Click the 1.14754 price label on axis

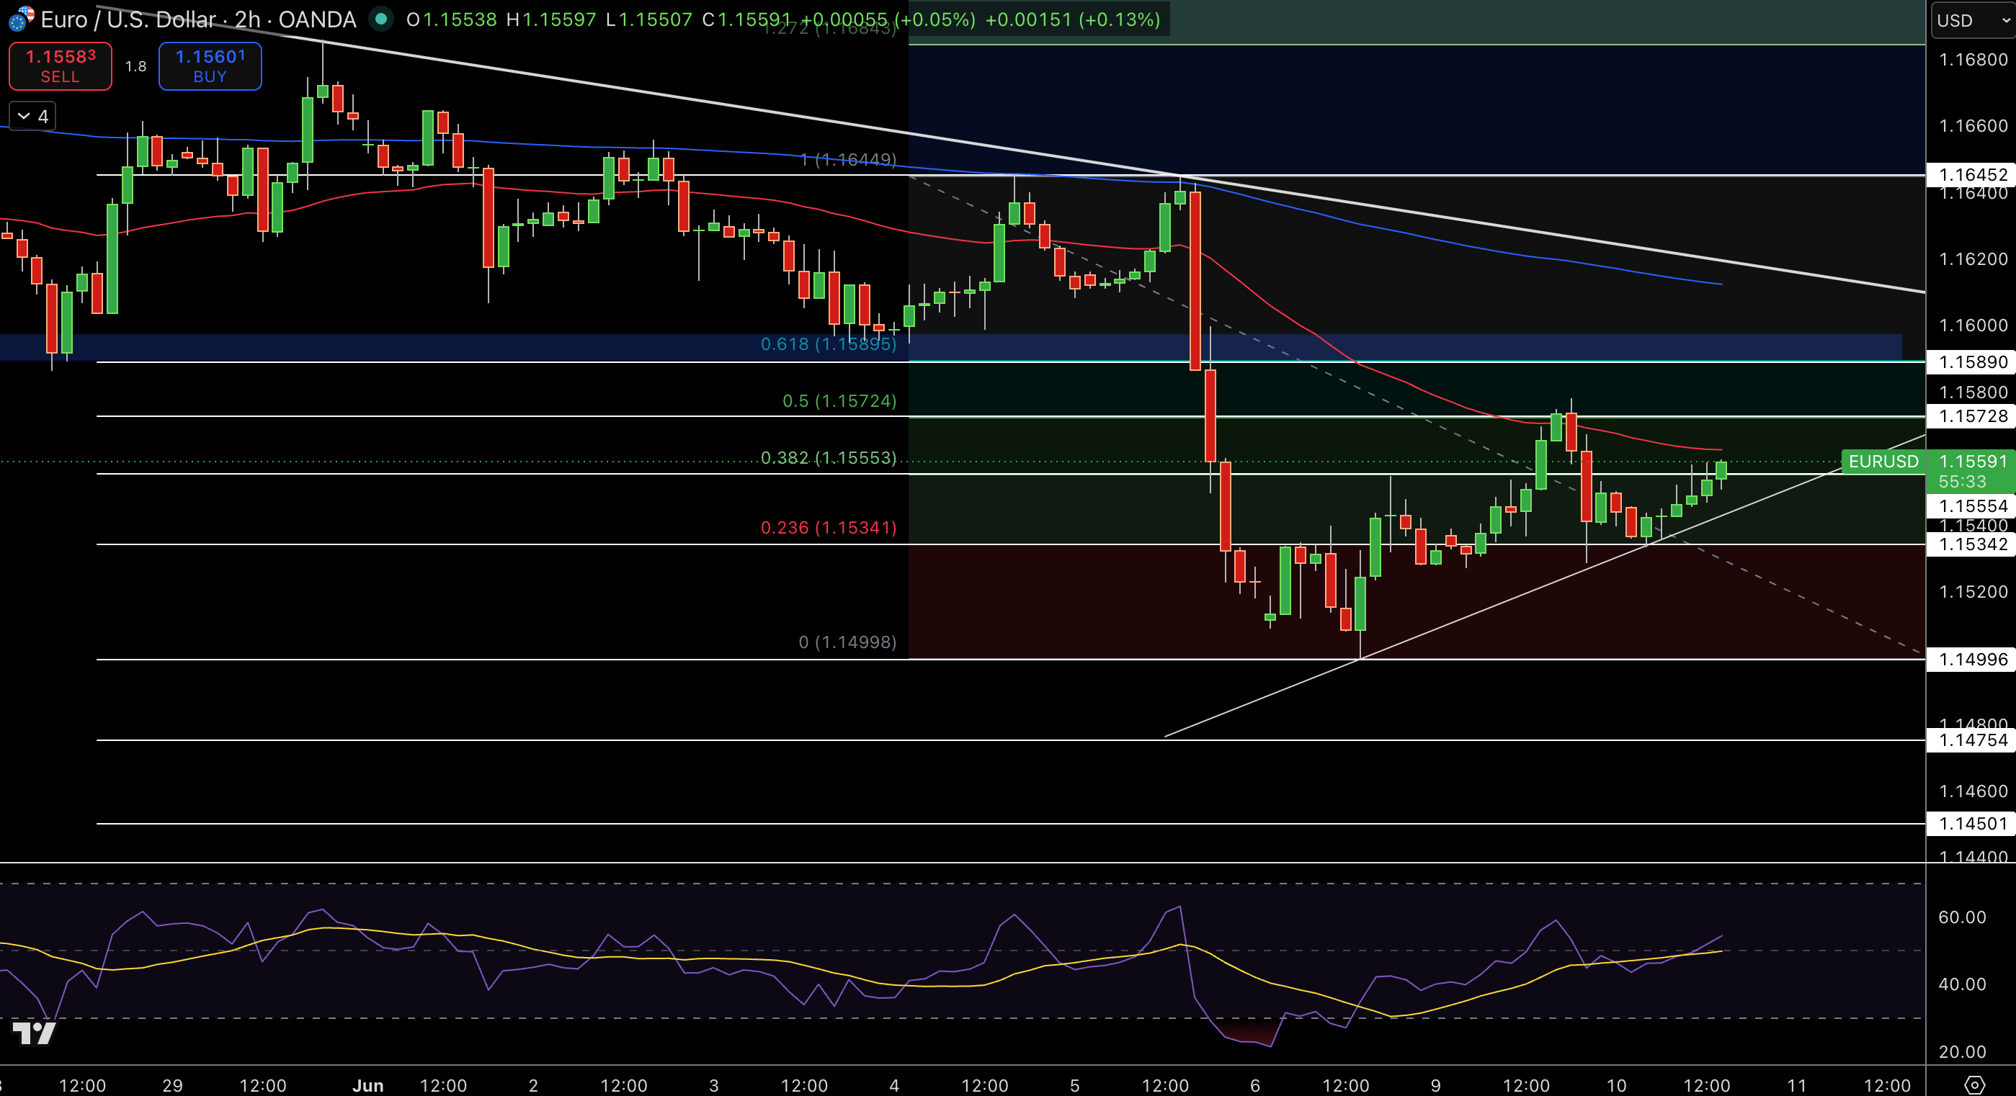(1972, 740)
